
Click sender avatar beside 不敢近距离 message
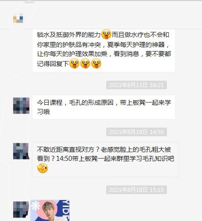21,151
